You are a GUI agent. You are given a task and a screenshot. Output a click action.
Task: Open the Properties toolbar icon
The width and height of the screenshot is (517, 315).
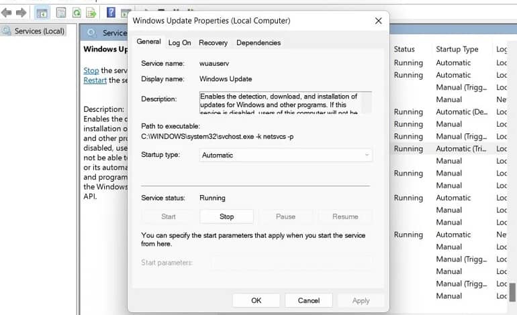[61, 13]
